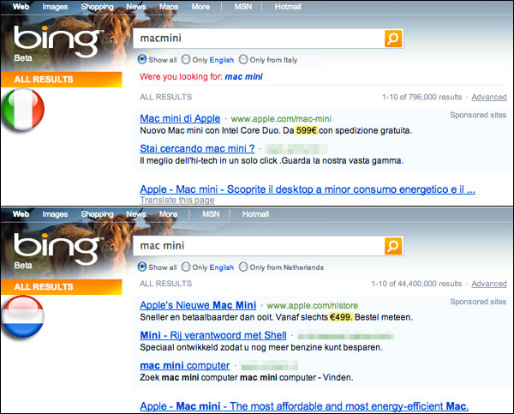This screenshot has height=414, width=514.
Task: Open "Mini - Rij verantwoord met Shell" ad
Action: (212, 335)
